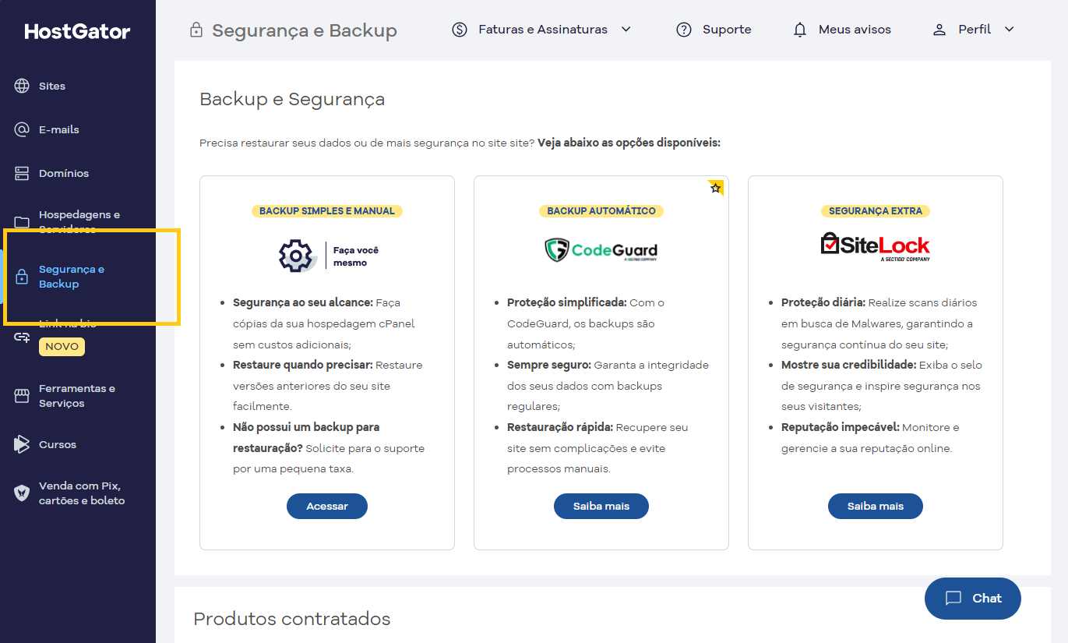Click Saiba mais on CodeGuard card

[601, 506]
